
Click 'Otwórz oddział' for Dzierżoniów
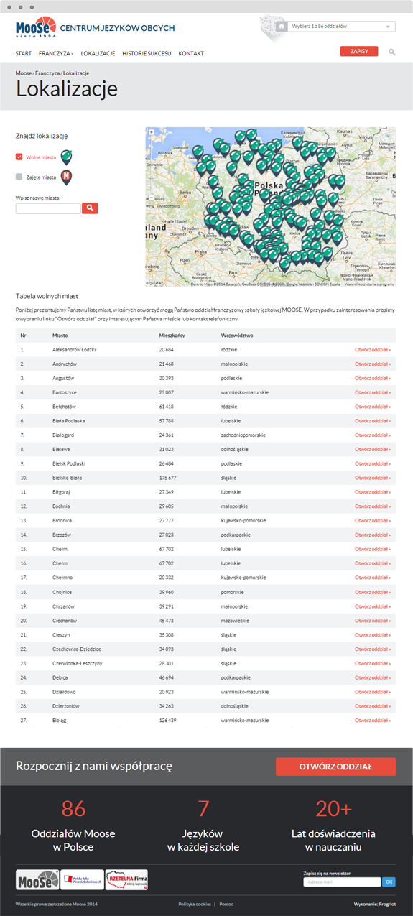[372, 706]
